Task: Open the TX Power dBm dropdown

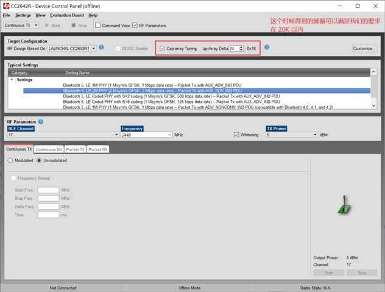Action: (x=292, y=135)
